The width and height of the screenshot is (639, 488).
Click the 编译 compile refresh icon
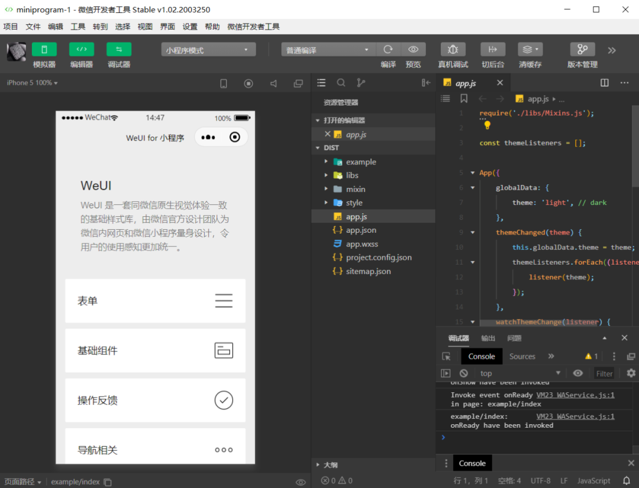click(x=388, y=50)
